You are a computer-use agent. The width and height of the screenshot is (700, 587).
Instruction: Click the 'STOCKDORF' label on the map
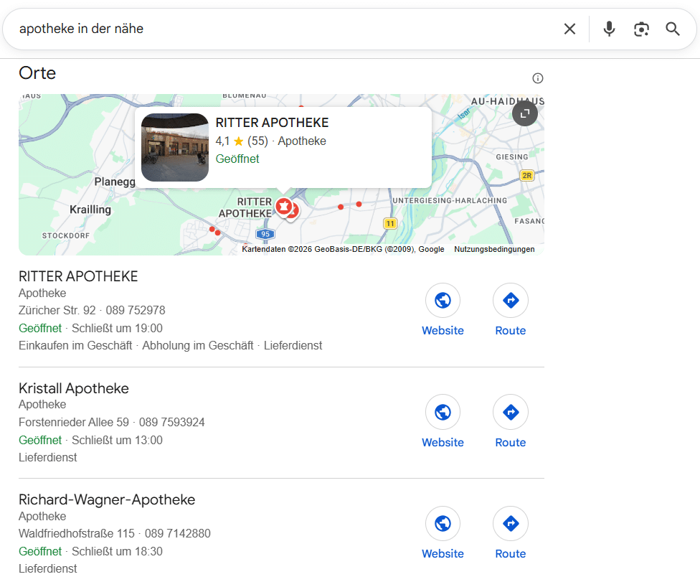(x=66, y=235)
